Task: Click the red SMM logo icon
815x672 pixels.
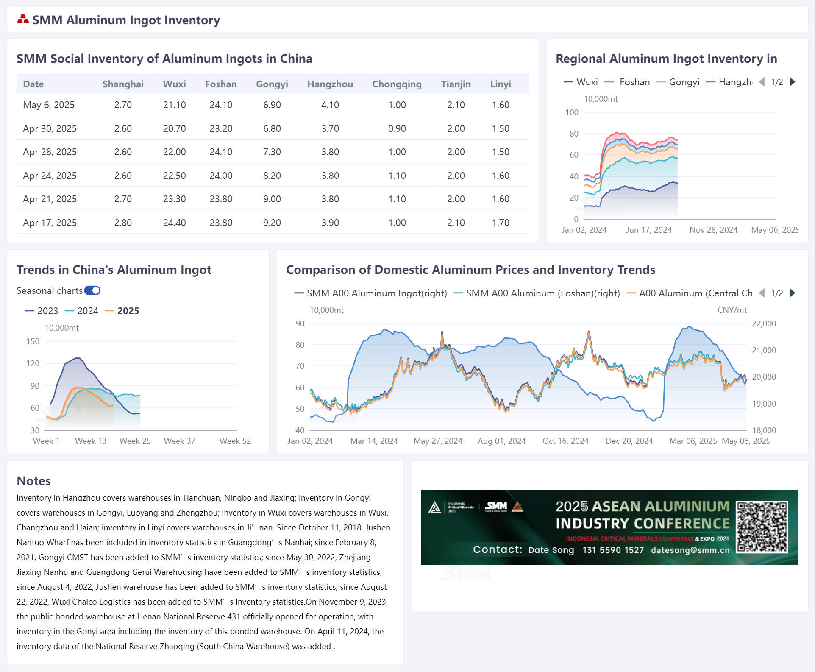Action: coord(23,19)
